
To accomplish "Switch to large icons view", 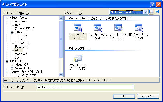I will coord(151,12).
